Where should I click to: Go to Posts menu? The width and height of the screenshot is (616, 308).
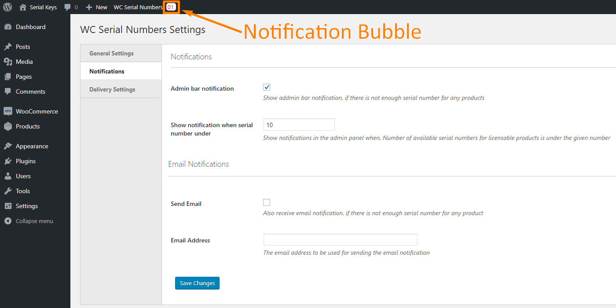point(23,47)
